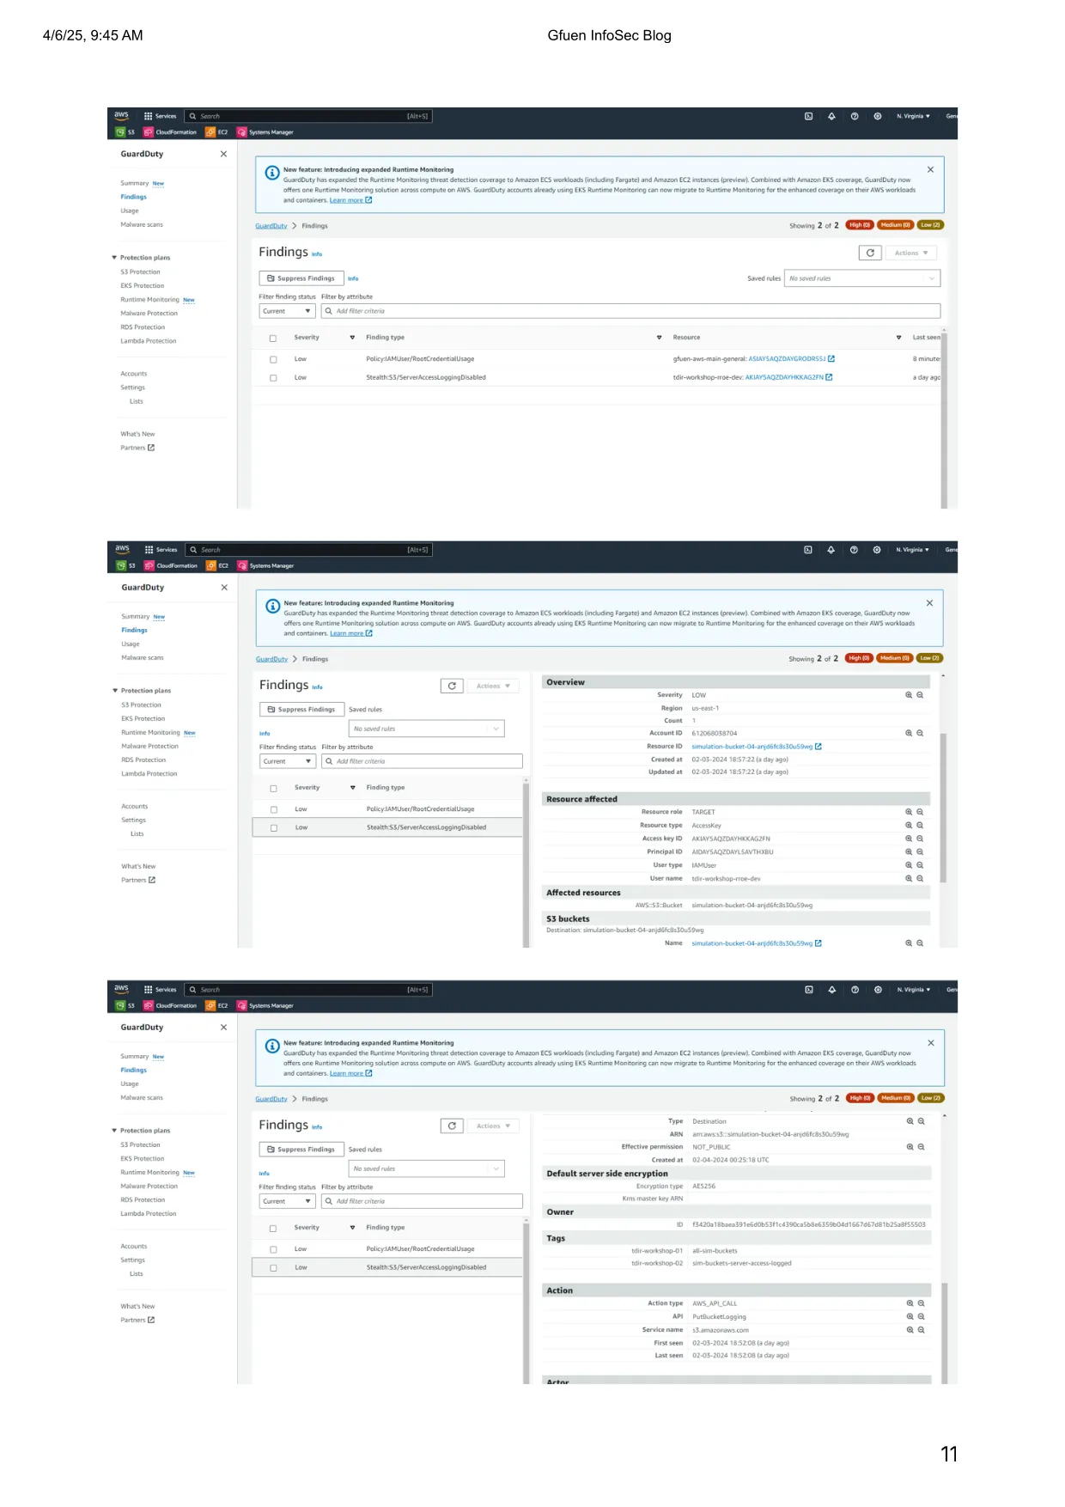
Task: Sort by Resource column arrow in top screenshot
Action: tap(898, 338)
